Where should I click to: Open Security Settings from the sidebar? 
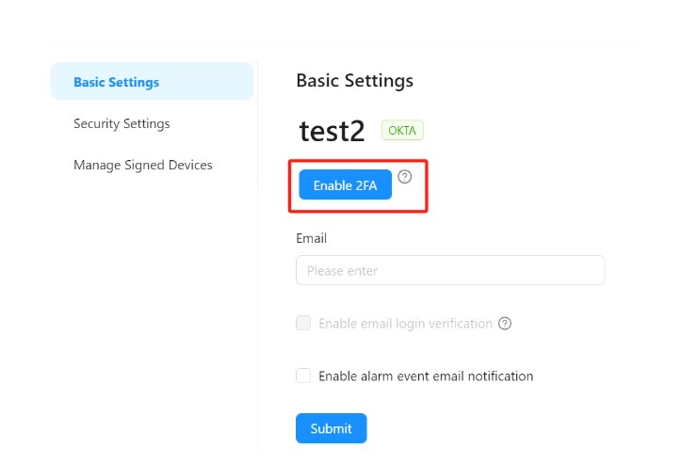[x=122, y=123]
